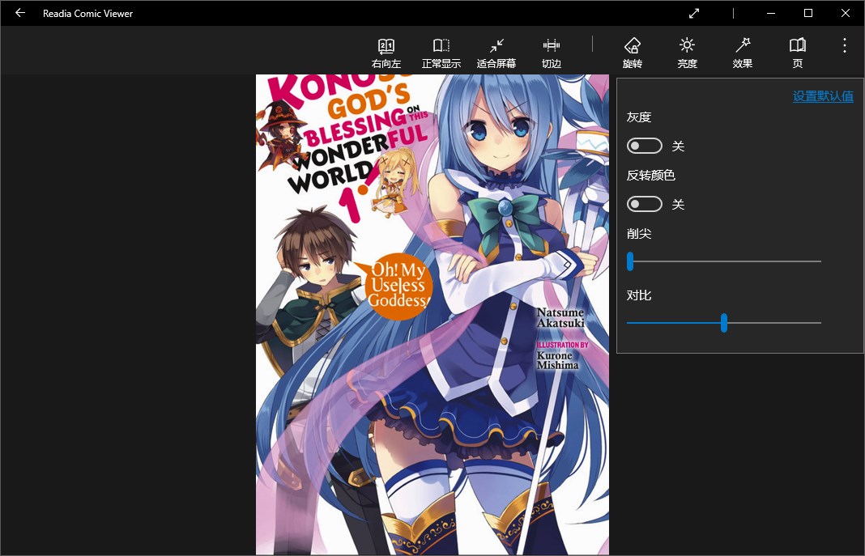Click Readia Comic Viewer title bar text

pyautogui.click(x=87, y=13)
